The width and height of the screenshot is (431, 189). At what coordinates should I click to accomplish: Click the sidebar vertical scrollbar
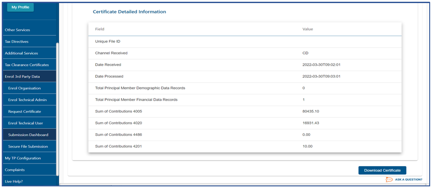(x=57, y=105)
